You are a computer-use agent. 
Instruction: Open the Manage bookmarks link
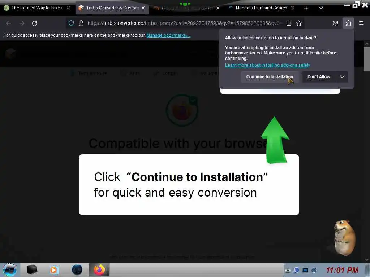[x=168, y=35]
